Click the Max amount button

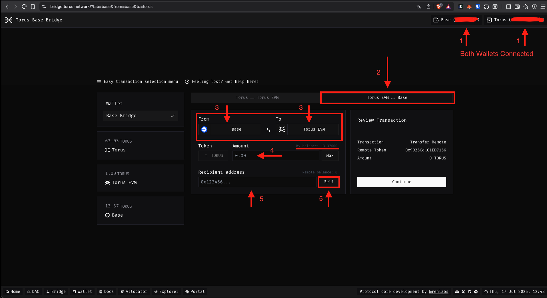click(x=330, y=156)
